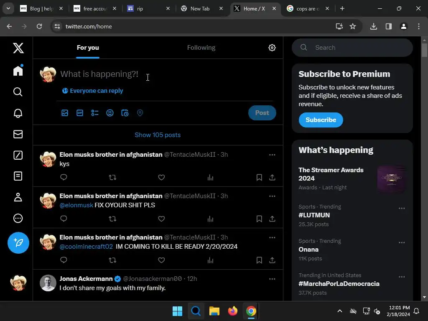Show 105 posts link
The image size is (428, 321).
coord(158,135)
